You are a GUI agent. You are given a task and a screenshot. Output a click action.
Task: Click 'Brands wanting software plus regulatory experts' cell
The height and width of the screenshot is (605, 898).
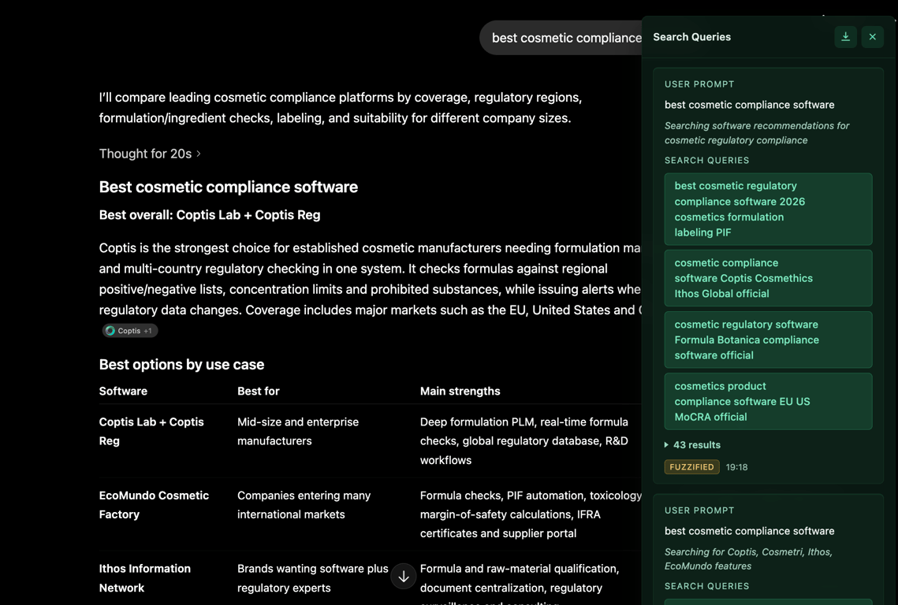(313, 578)
